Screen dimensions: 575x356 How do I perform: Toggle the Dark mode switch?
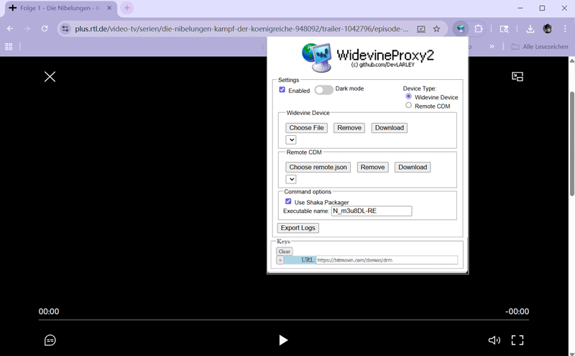coord(323,90)
